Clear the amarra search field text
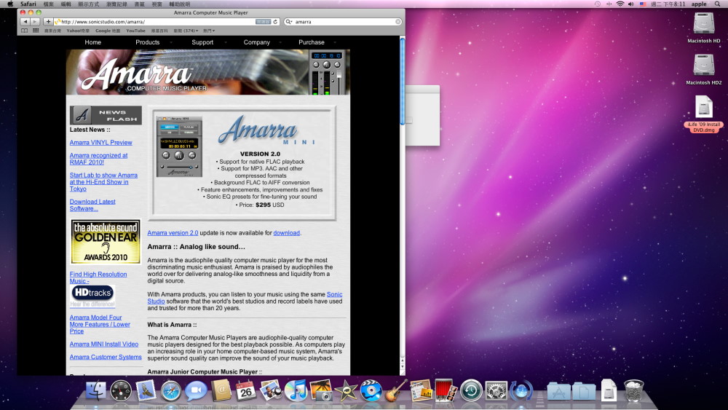Image resolution: width=728 pixels, height=410 pixels. tap(398, 22)
